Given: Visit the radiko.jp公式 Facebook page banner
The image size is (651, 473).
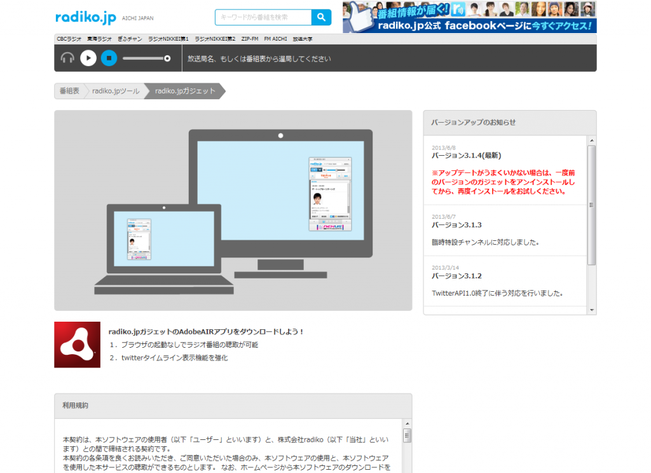Looking at the screenshot, I should (x=483, y=25).
